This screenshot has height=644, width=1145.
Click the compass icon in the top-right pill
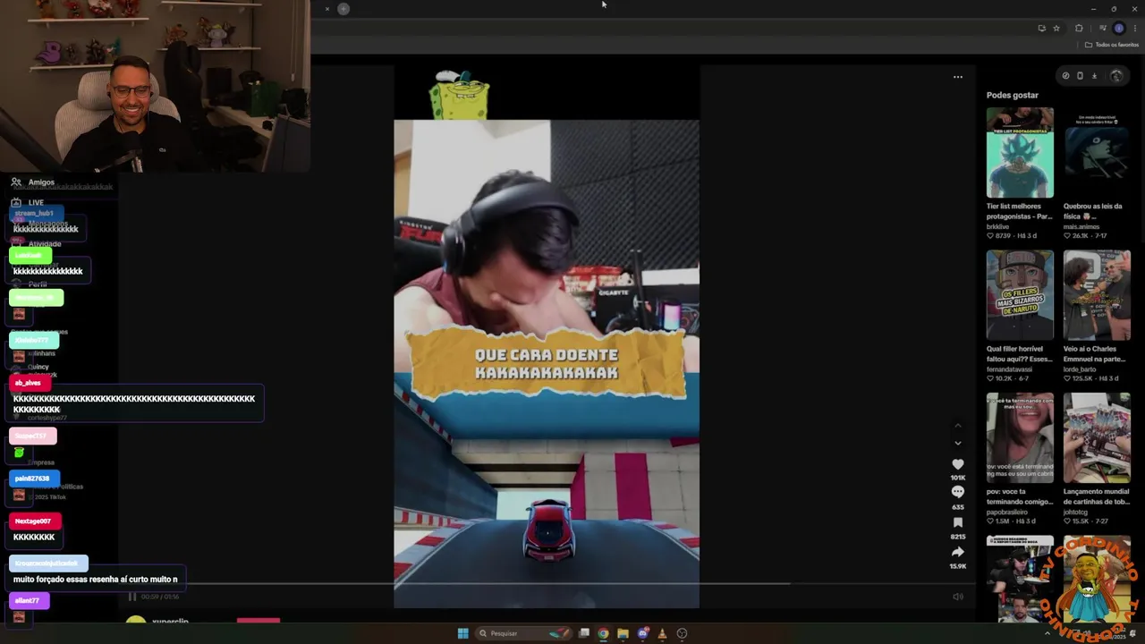click(1065, 76)
